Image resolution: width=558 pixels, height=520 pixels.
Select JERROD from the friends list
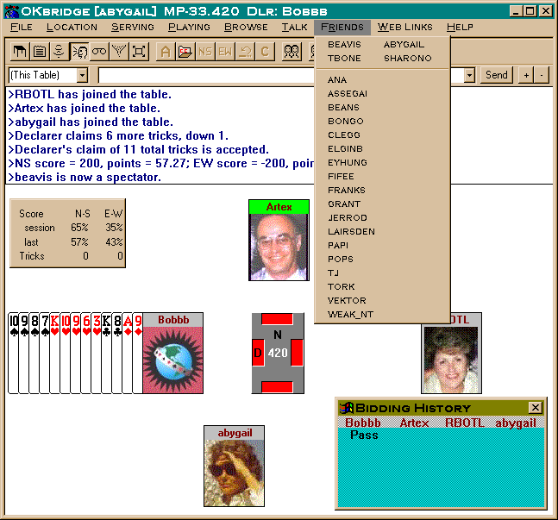pyautogui.click(x=383, y=218)
